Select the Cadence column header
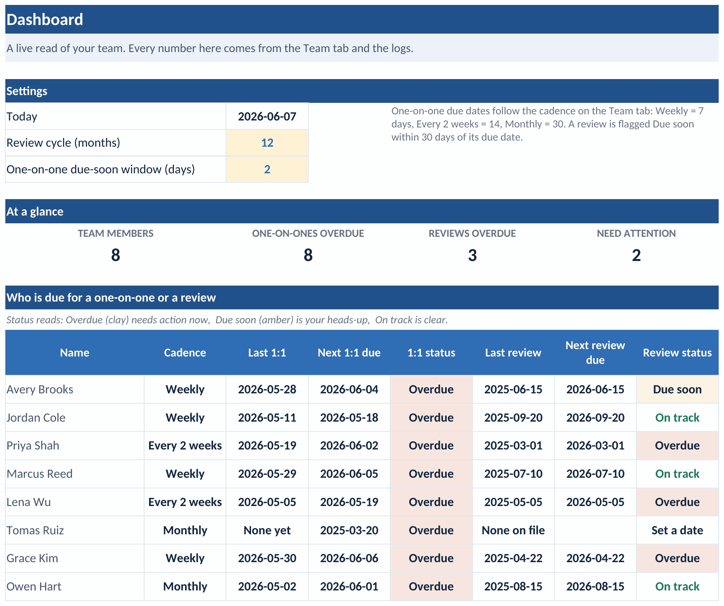This screenshot has width=724, height=606. [x=185, y=352]
